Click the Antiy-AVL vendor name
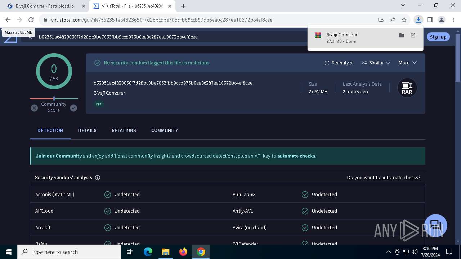 point(243,211)
